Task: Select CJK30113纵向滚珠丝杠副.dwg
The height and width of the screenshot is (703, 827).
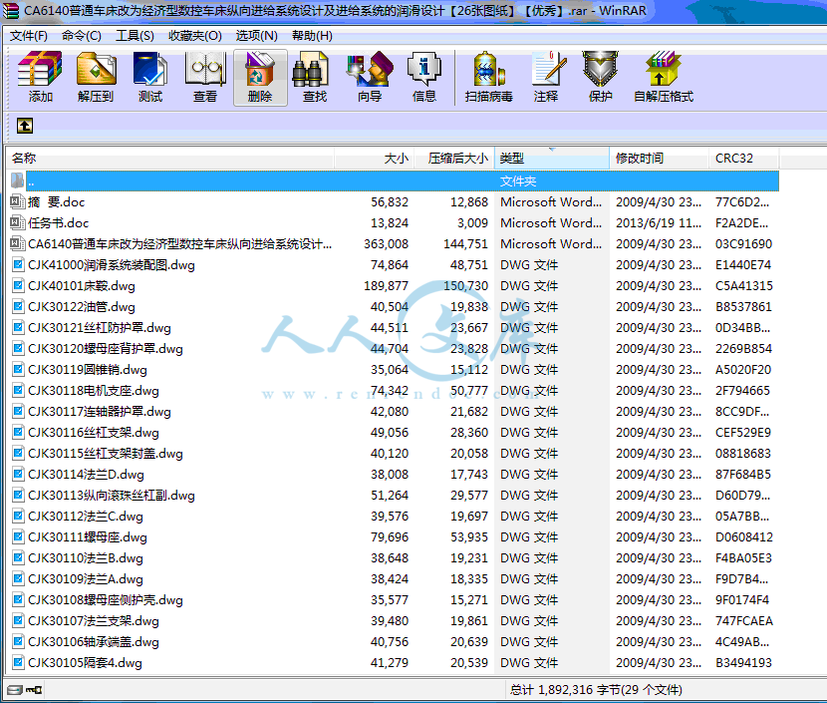Action: [112, 495]
